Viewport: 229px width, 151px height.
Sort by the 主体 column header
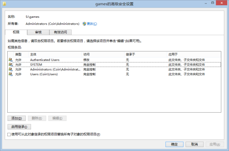pyautogui.click(x=55, y=54)
